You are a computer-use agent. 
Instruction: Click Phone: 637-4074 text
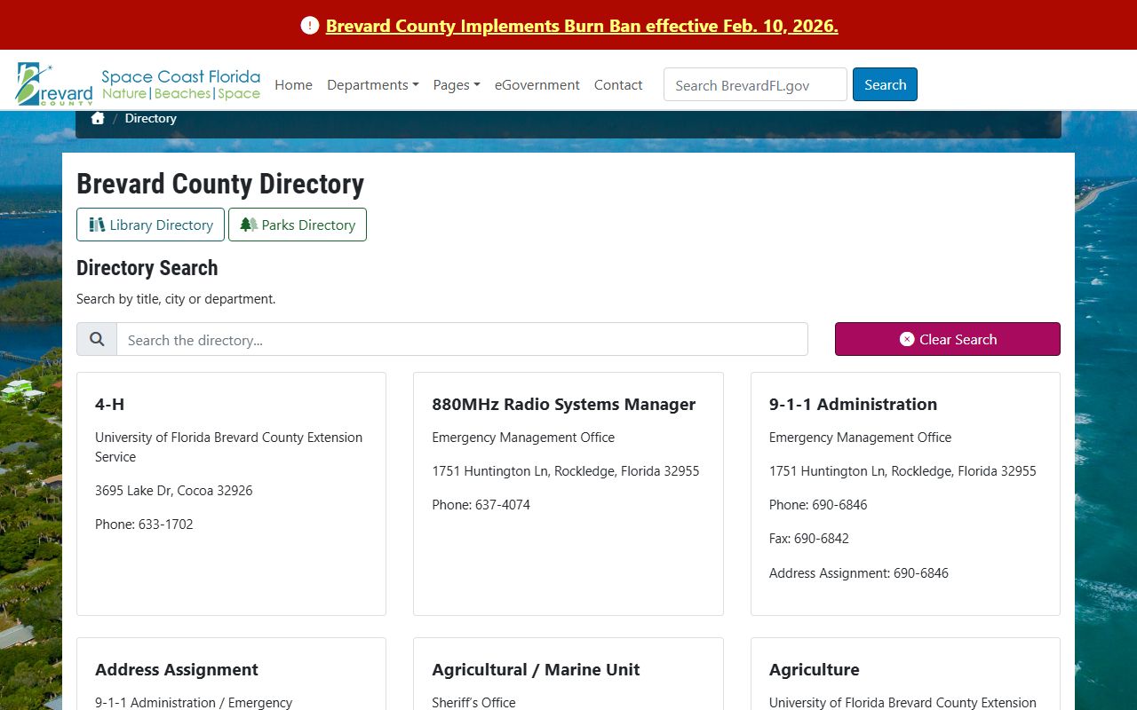pos(481,505)
